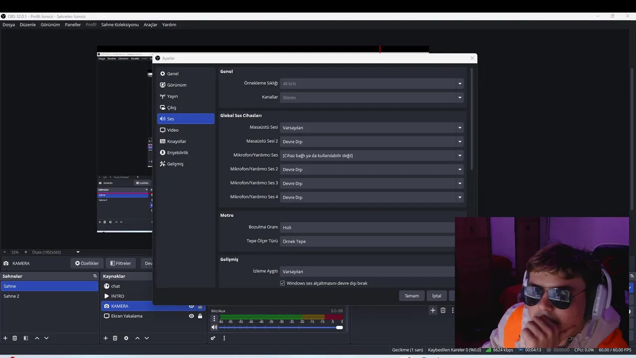Open the Paneller menu
Image resolution: width=636 pixels, height=358 pixels.
pyautogui.click(x=73, y=24)
